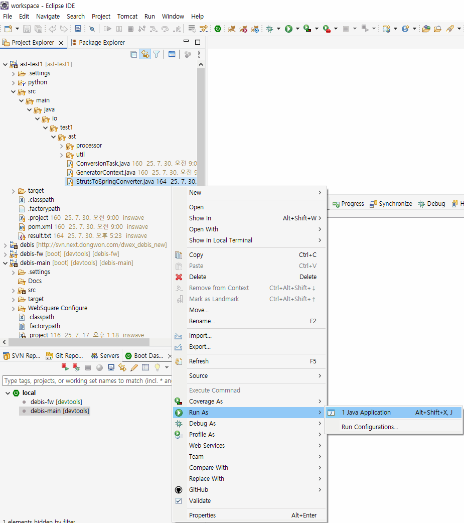Click the Select Working Set window icon

[x=172, y=54]
